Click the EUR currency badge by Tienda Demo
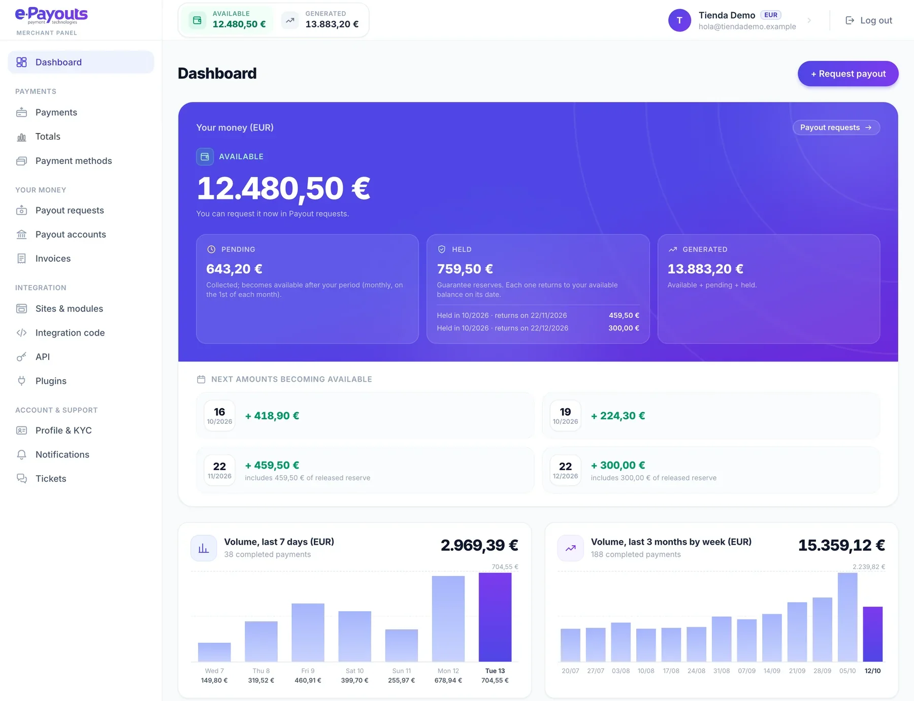The height and width of the screenshot is (701, 914). pos(771,15)
